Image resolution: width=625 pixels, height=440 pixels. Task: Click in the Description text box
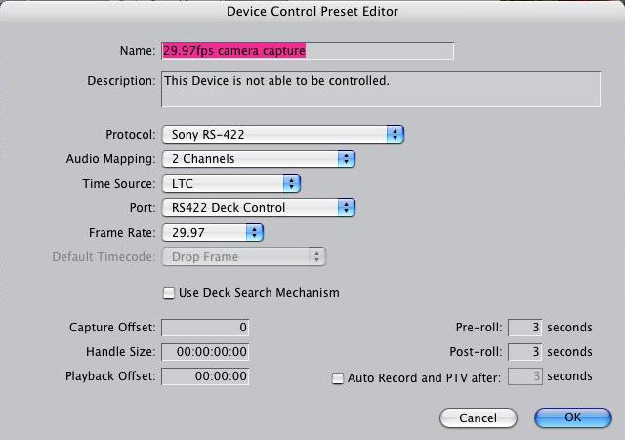(381, 89)
